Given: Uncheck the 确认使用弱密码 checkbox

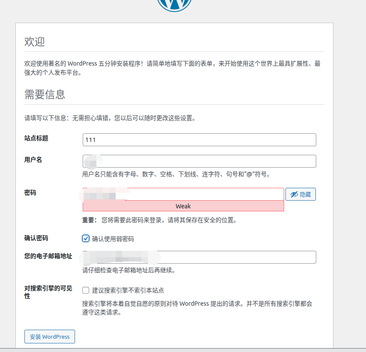Looking at the screenshot, I should point(86,238).
